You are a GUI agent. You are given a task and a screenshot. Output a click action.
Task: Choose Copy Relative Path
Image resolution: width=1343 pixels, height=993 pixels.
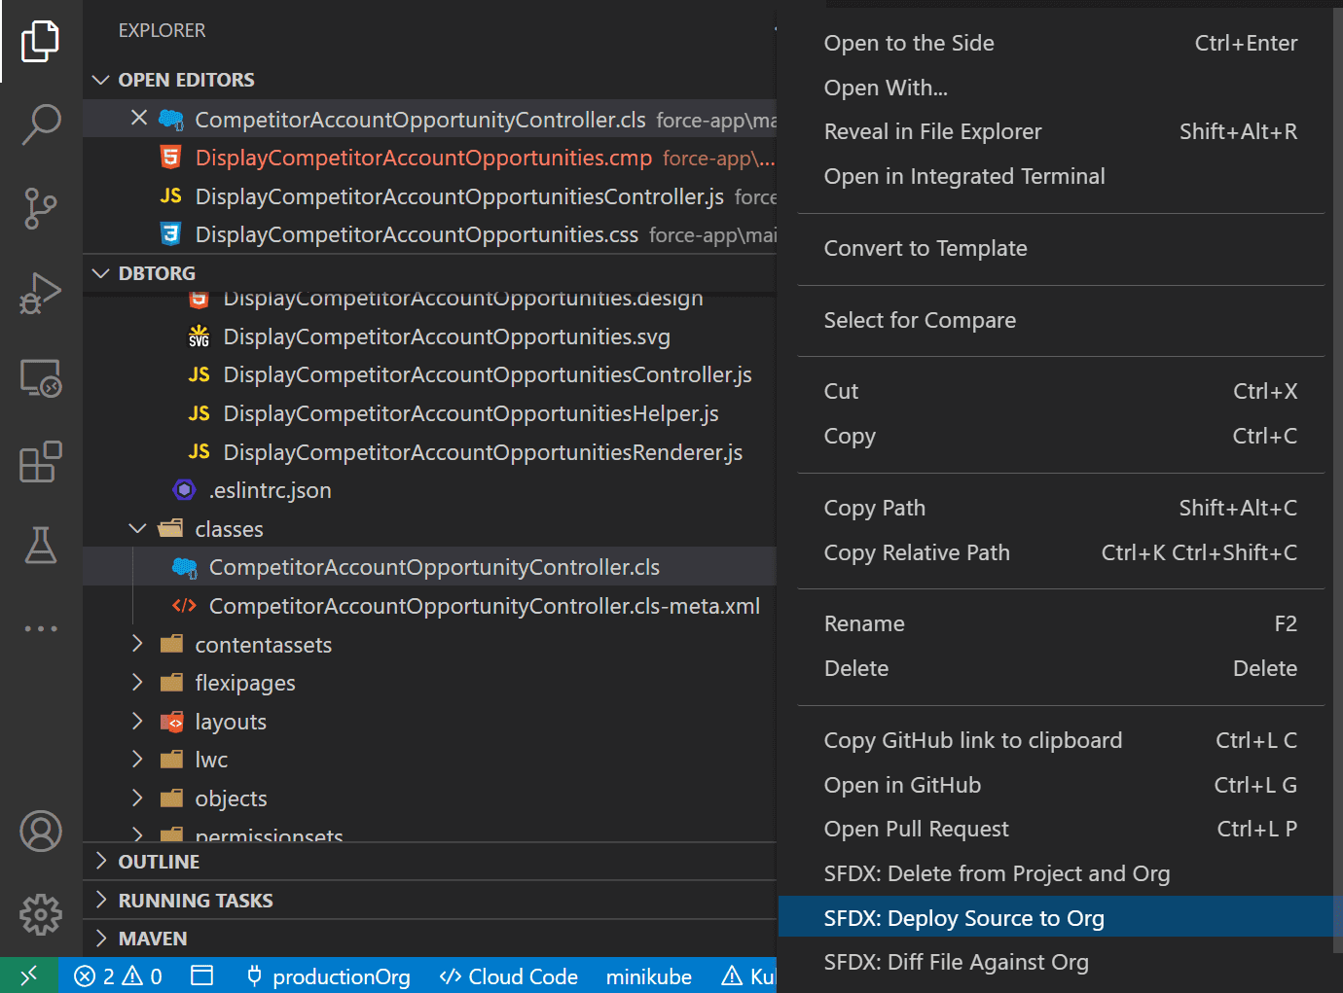1060,552
